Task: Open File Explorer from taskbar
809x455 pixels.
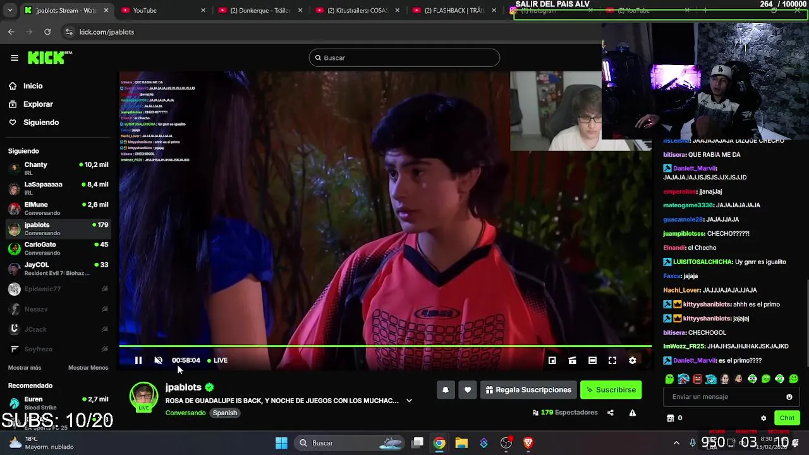Action: 461,443
